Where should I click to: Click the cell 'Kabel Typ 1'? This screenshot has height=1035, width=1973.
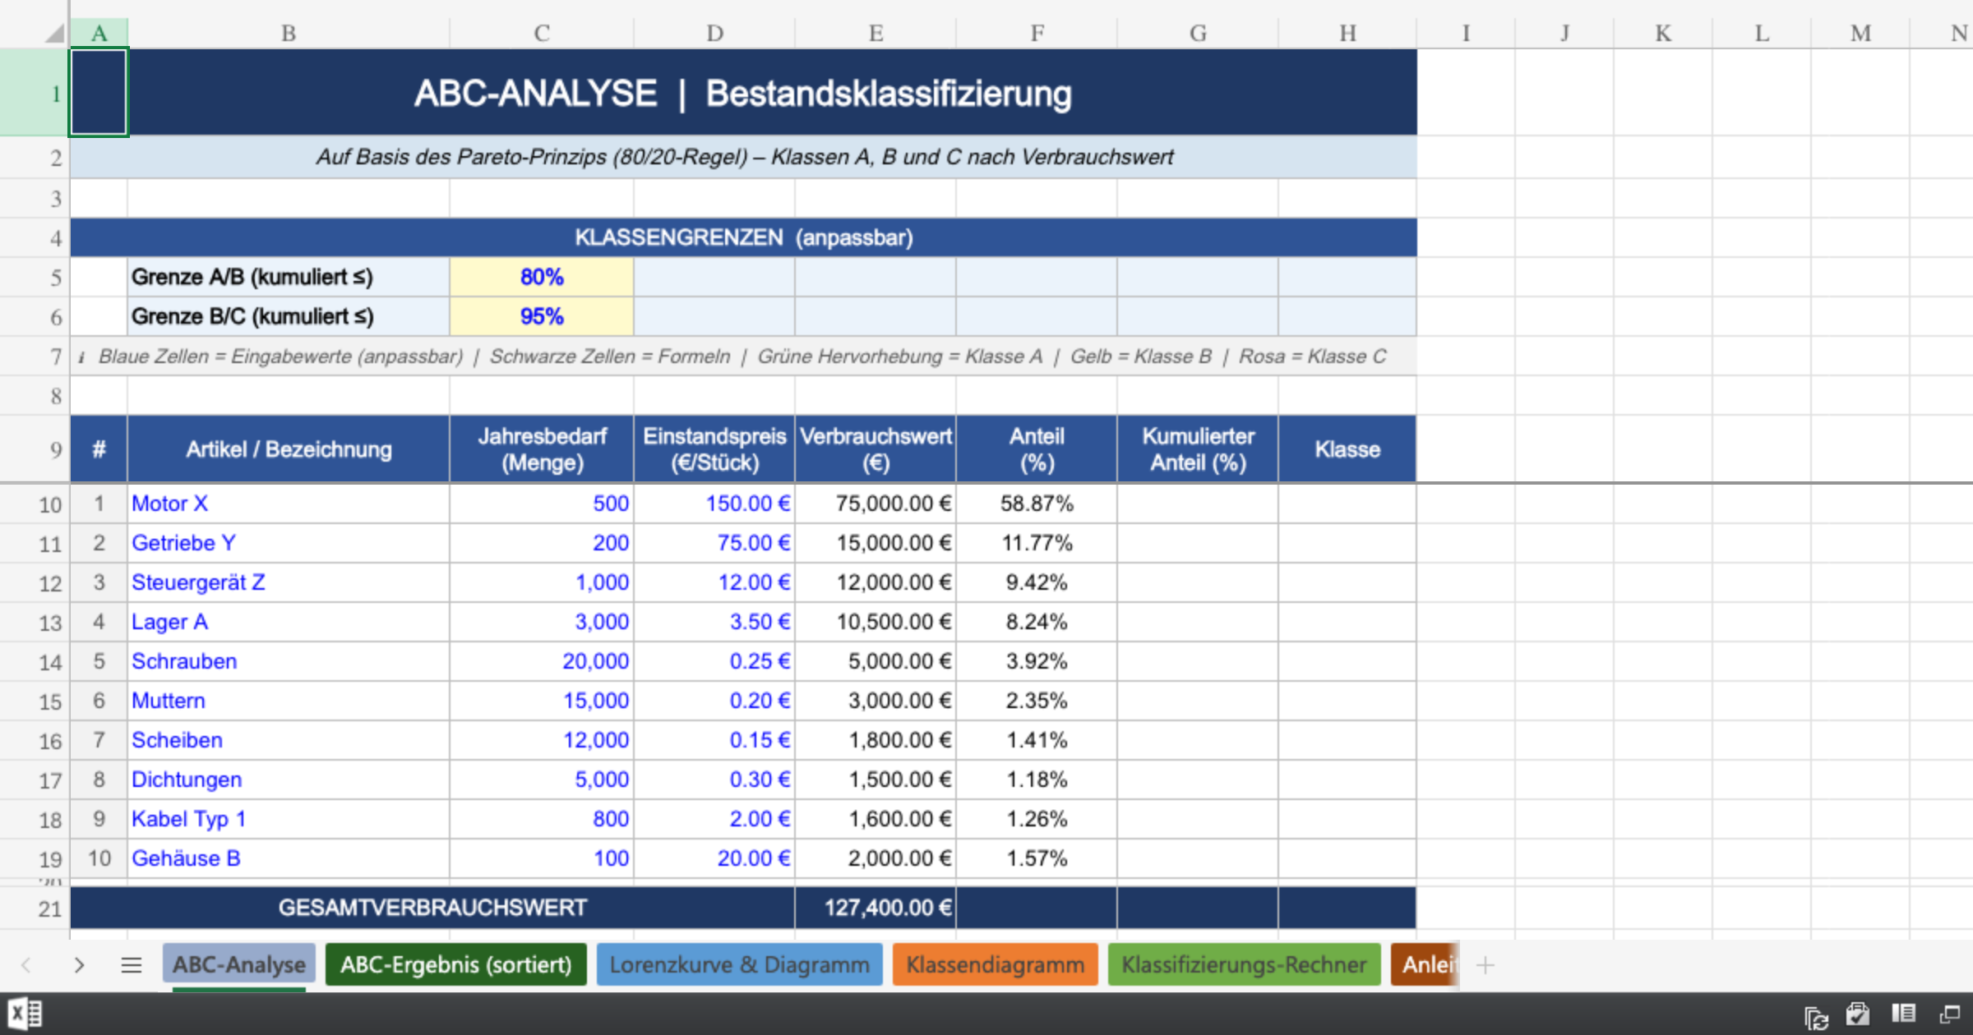[289, 819]
